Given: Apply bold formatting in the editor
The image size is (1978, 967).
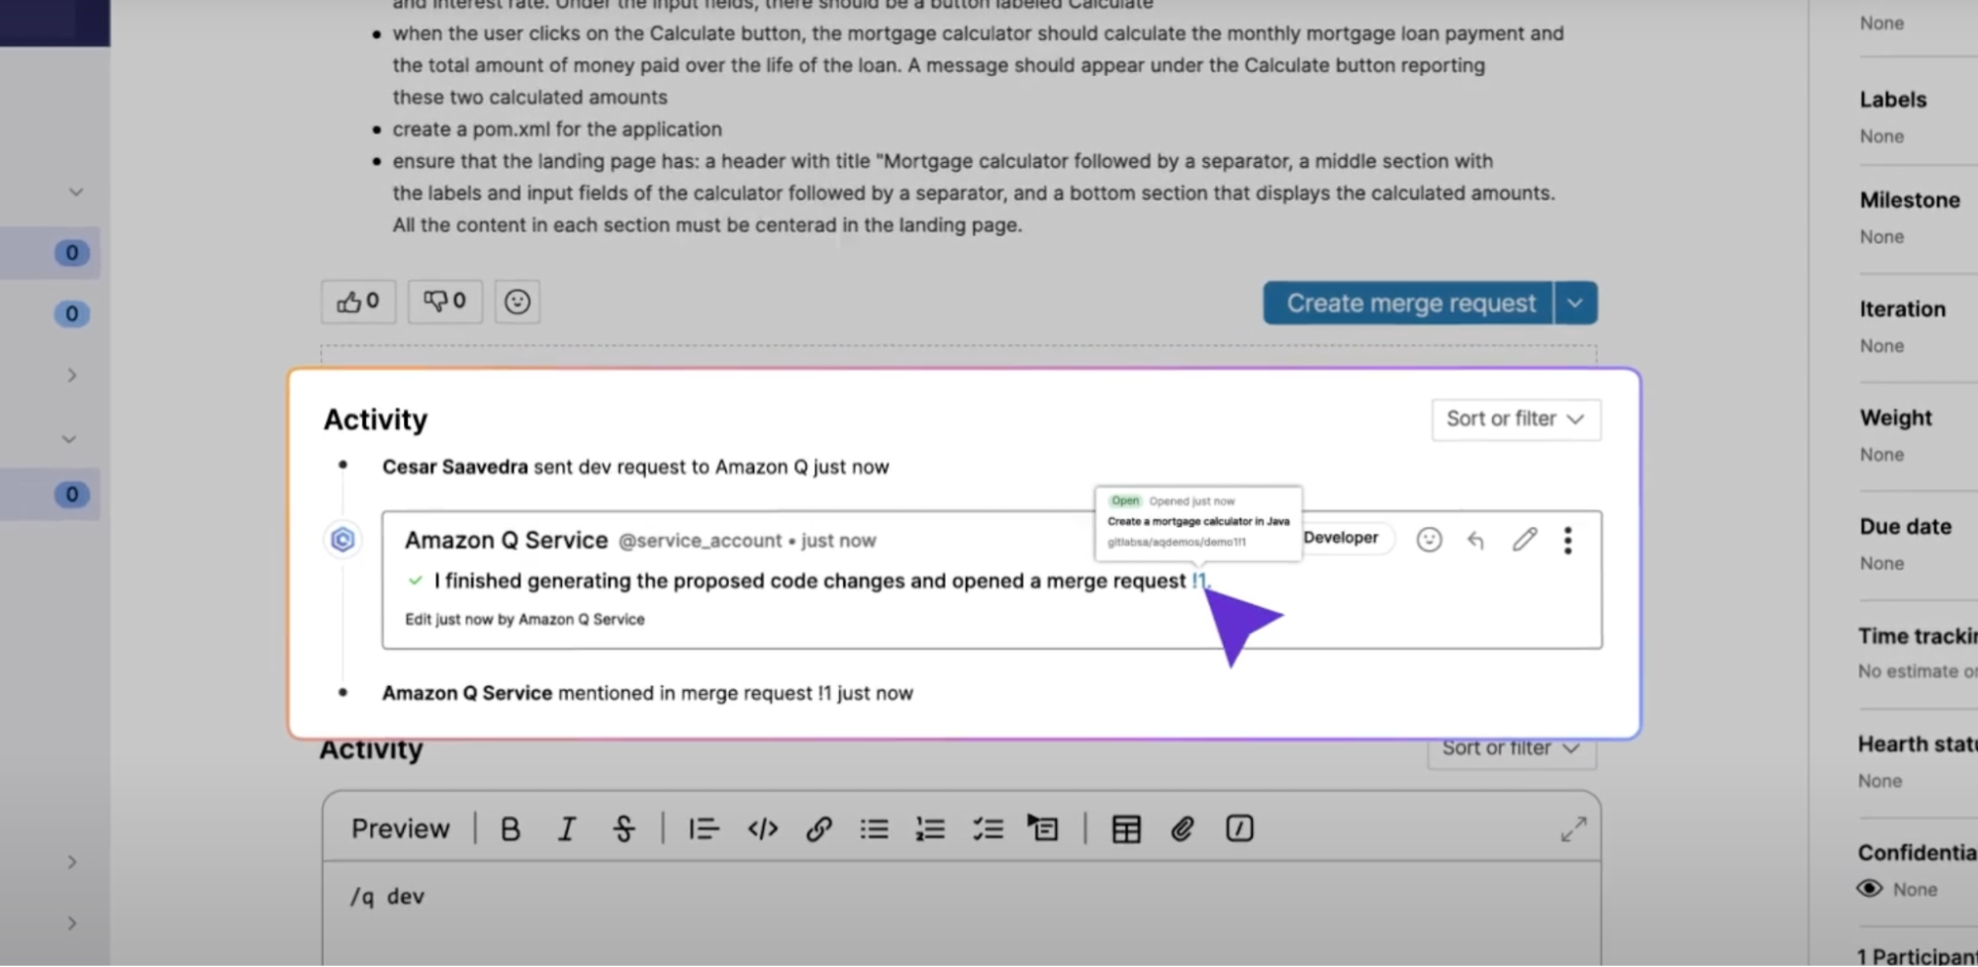Looking at the screenshot, I should tap(511, 829).
